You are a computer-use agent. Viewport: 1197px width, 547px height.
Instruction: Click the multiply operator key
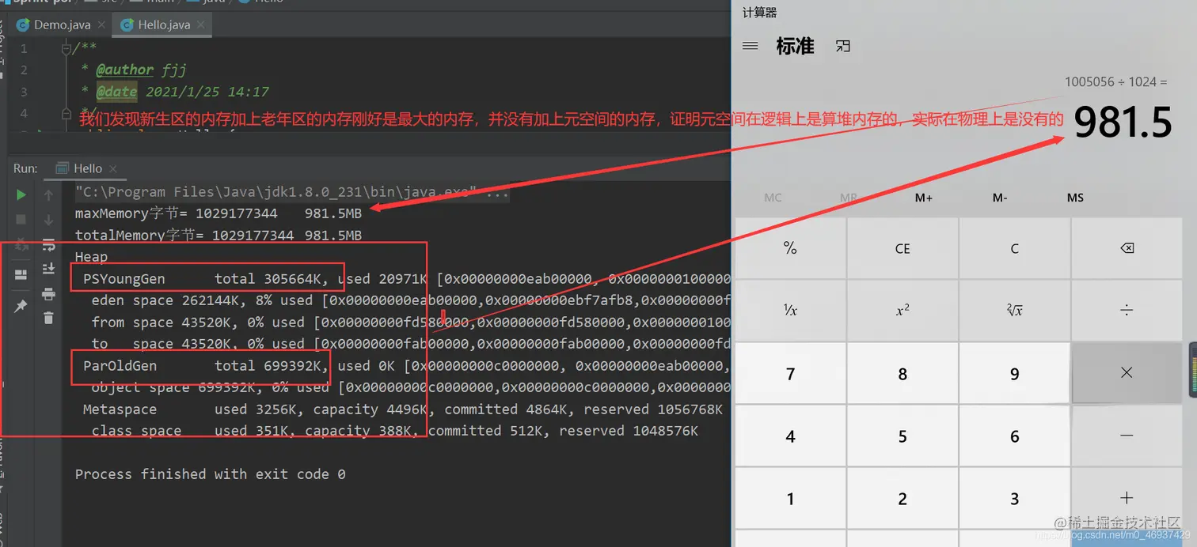tap(1127, 373)
